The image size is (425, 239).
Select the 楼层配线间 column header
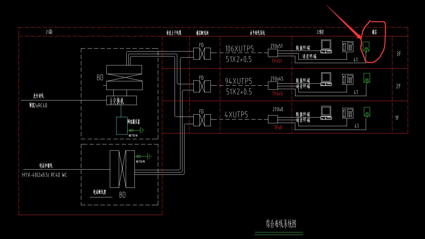click(x=202, y=33)
